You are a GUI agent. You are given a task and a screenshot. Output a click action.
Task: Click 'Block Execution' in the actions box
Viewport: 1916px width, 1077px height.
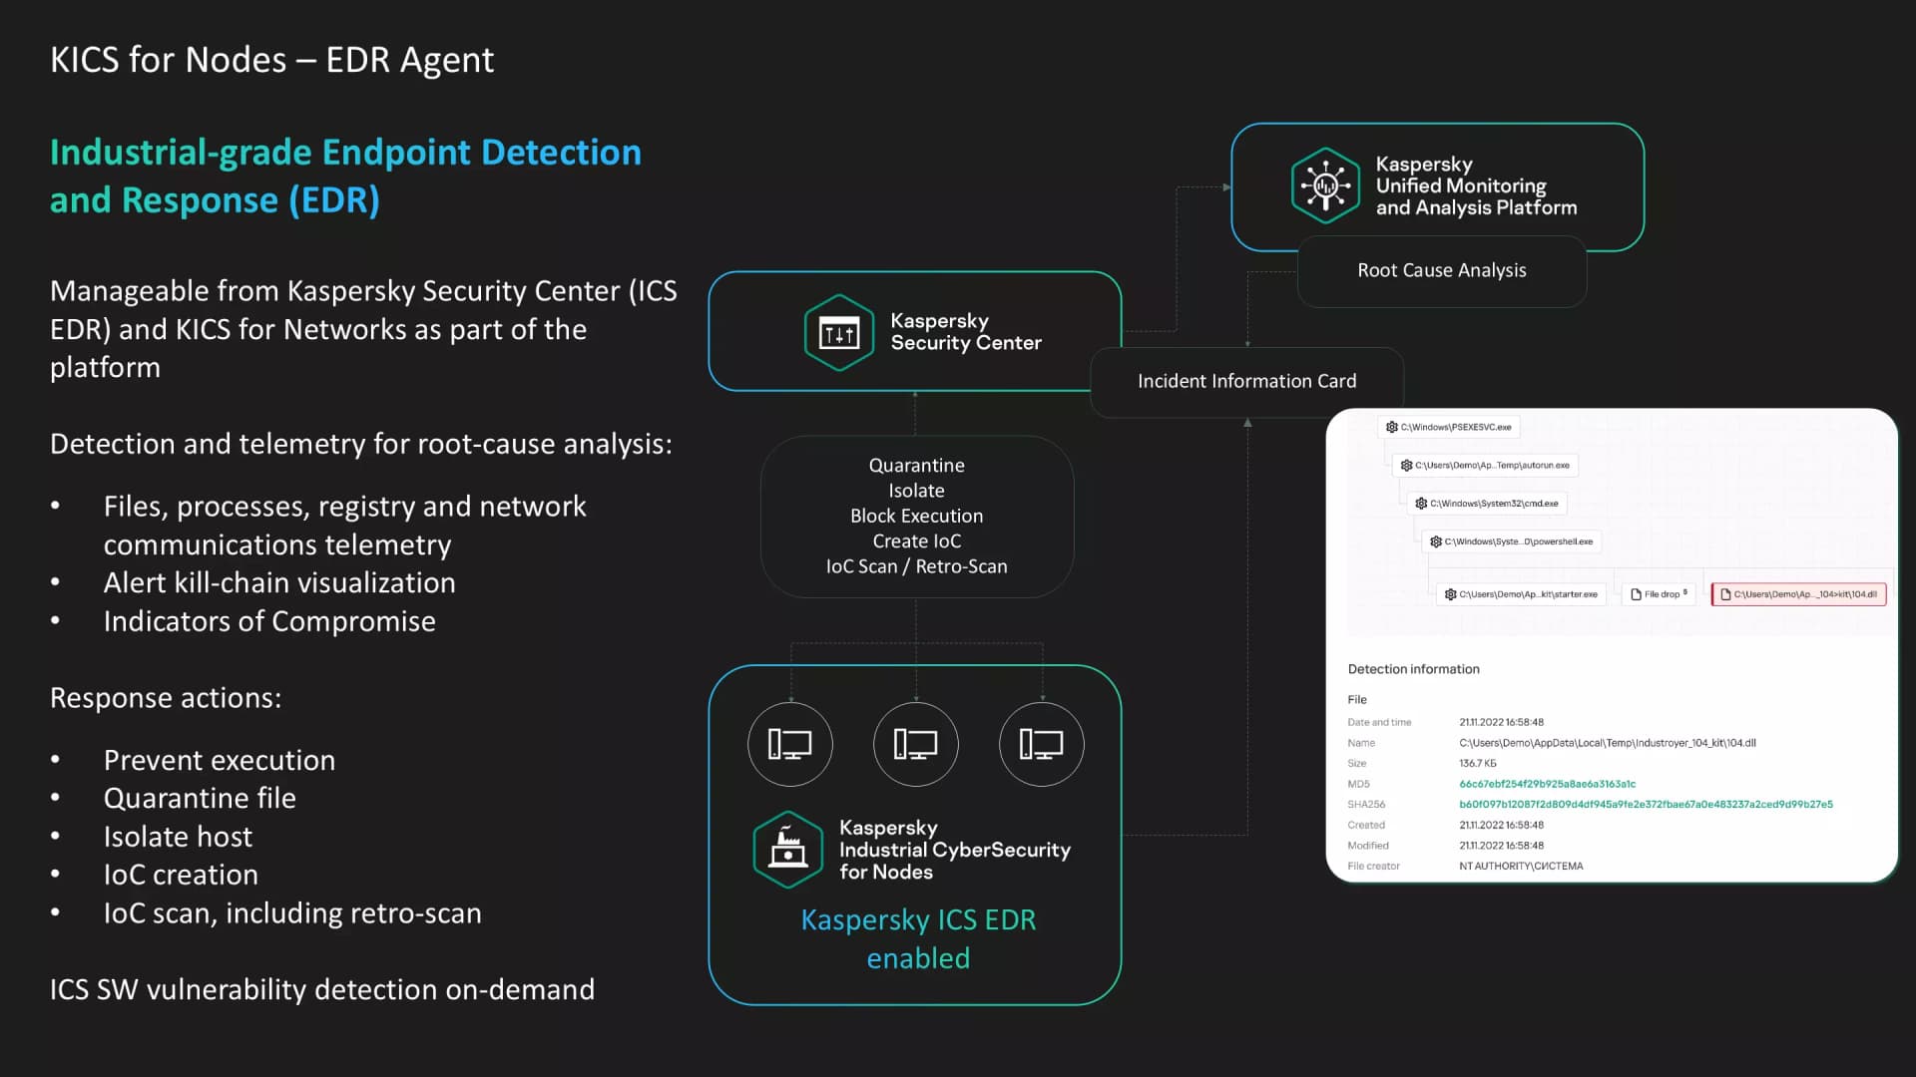[917, 516]
